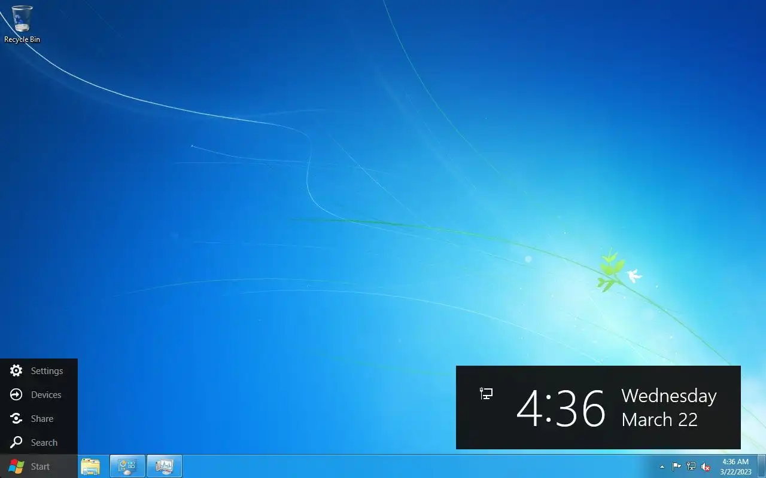Viewport: 766px width, 478px height.
Task: Open the taskbar clock showing 4:36 AM
Action: click(x=736, y=467)
